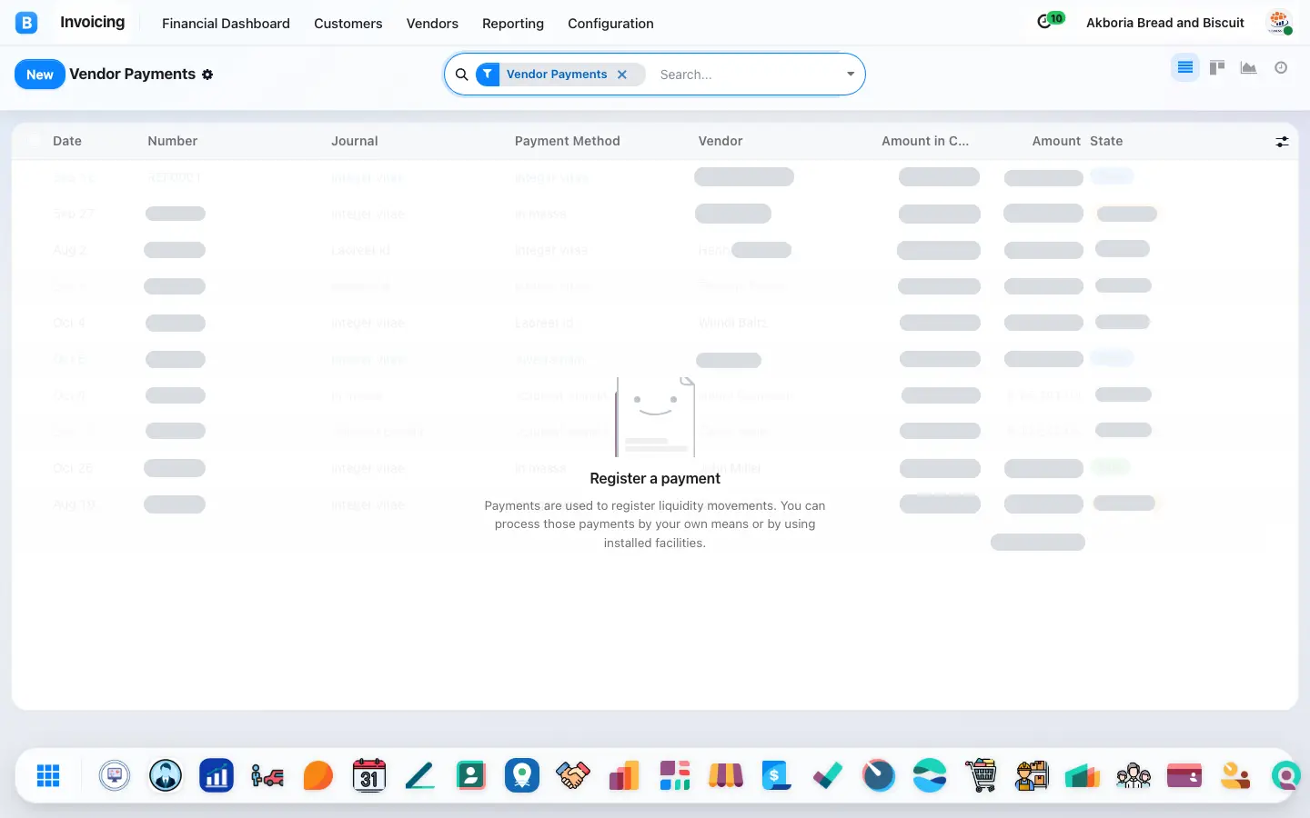Open the Financial Dashboard menu
The height and width of the screenshot is (818, 1310).
click(x=226, y=24)
